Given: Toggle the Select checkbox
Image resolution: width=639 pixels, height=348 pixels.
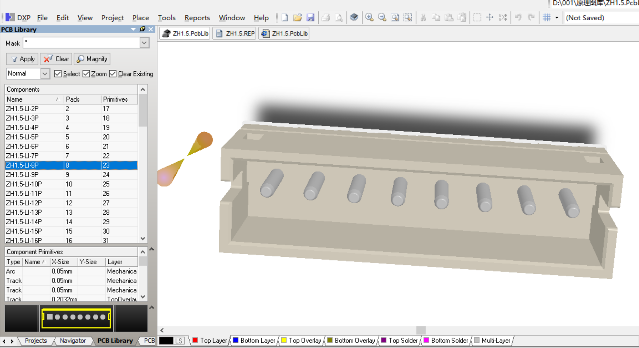Looking at the screenshot, I should [58, 74].
